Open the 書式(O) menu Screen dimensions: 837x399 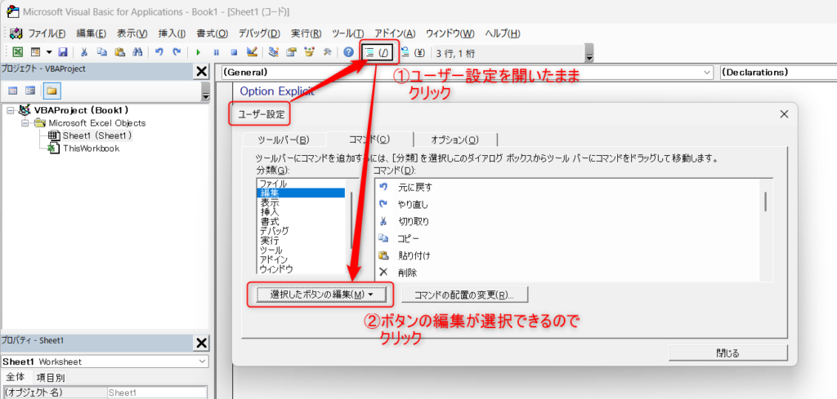point(213,33)
